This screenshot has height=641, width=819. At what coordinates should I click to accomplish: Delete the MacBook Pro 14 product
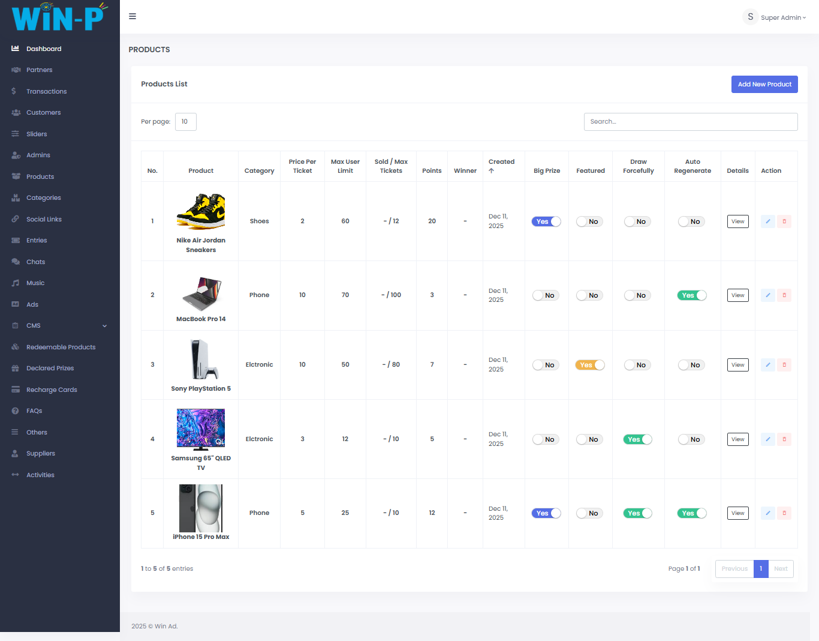click(x=784, y=295)
